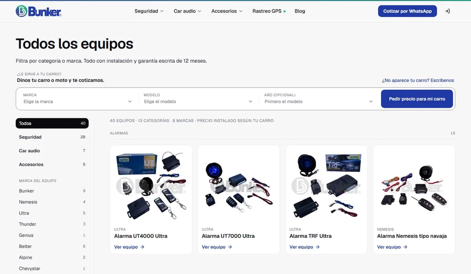Viewport: 471px width, 274px height.
Task: Click the Alarma TRF Ultra title
Action: point(310,236)
